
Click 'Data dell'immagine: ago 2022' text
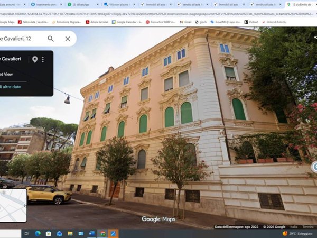point(237,227)
